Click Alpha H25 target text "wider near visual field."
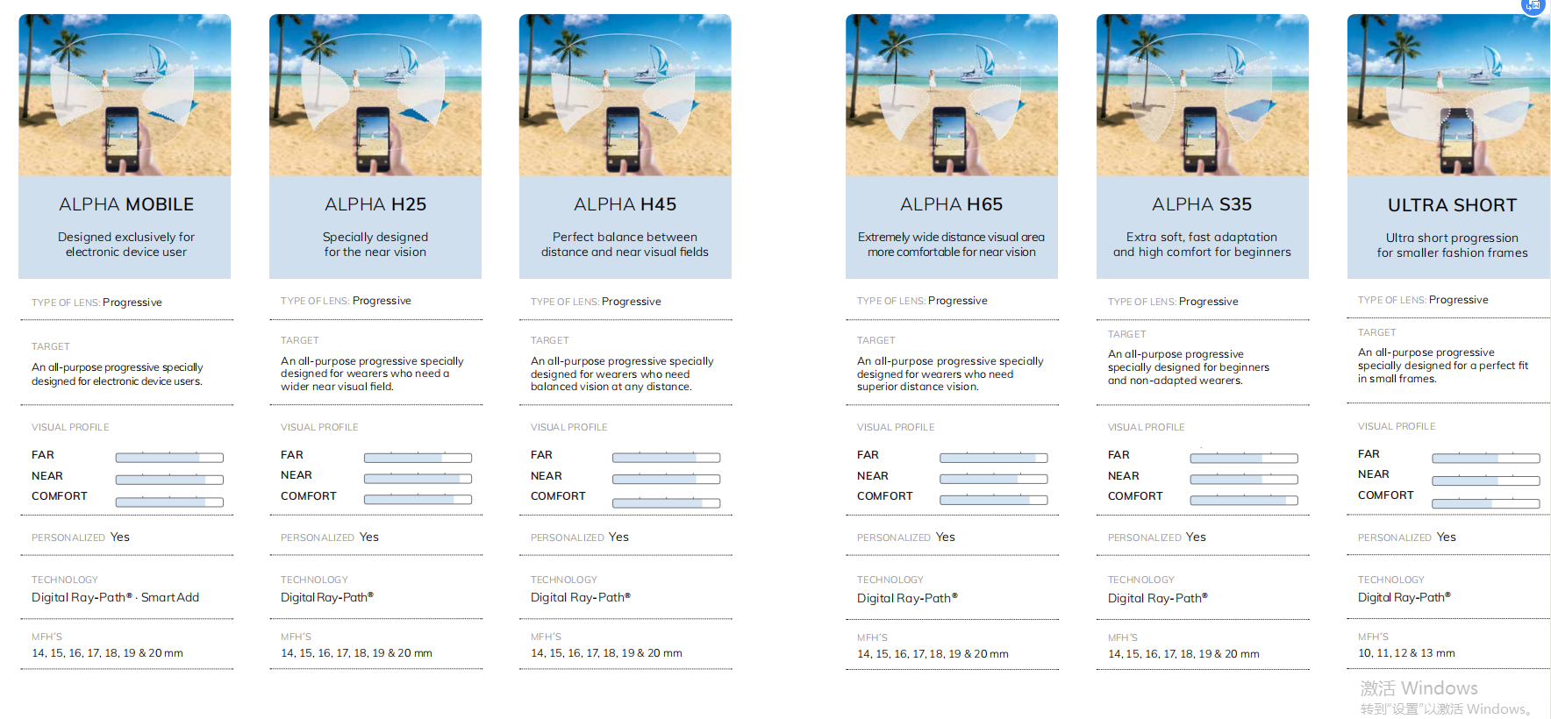 pos(337,387)
